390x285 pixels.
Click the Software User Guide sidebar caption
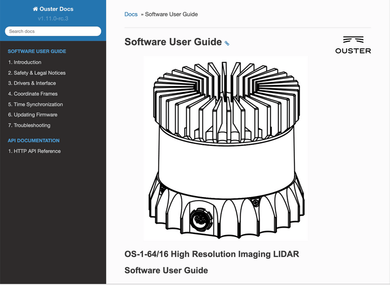click(x=37, y=51)
